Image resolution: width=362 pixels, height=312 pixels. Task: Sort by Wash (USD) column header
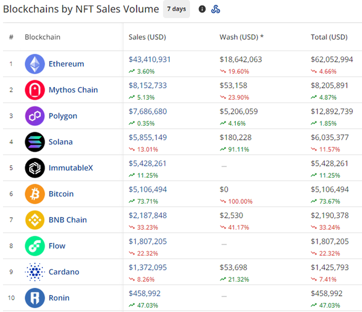click(241, 37)
